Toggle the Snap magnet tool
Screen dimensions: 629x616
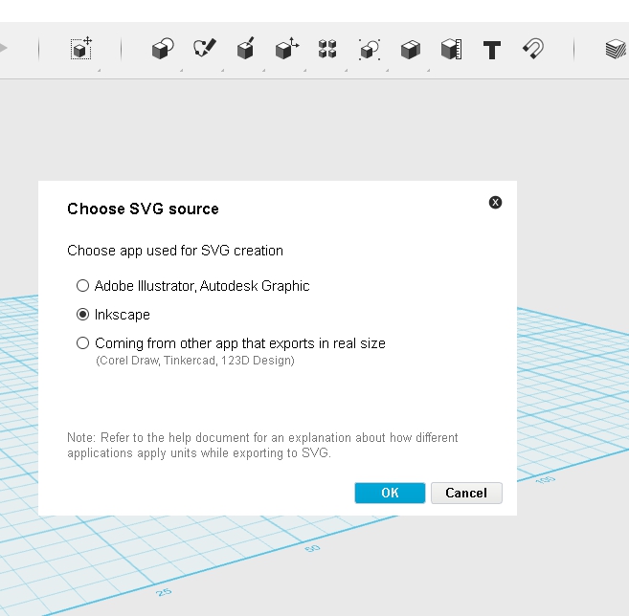click(x=533, y=49)
